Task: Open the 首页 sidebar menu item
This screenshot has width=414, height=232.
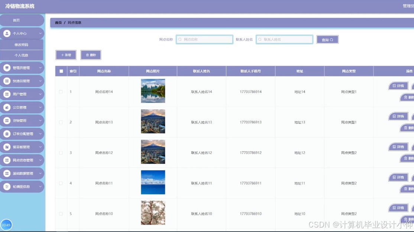Action: pyautogui.click(x=22, y=20)
